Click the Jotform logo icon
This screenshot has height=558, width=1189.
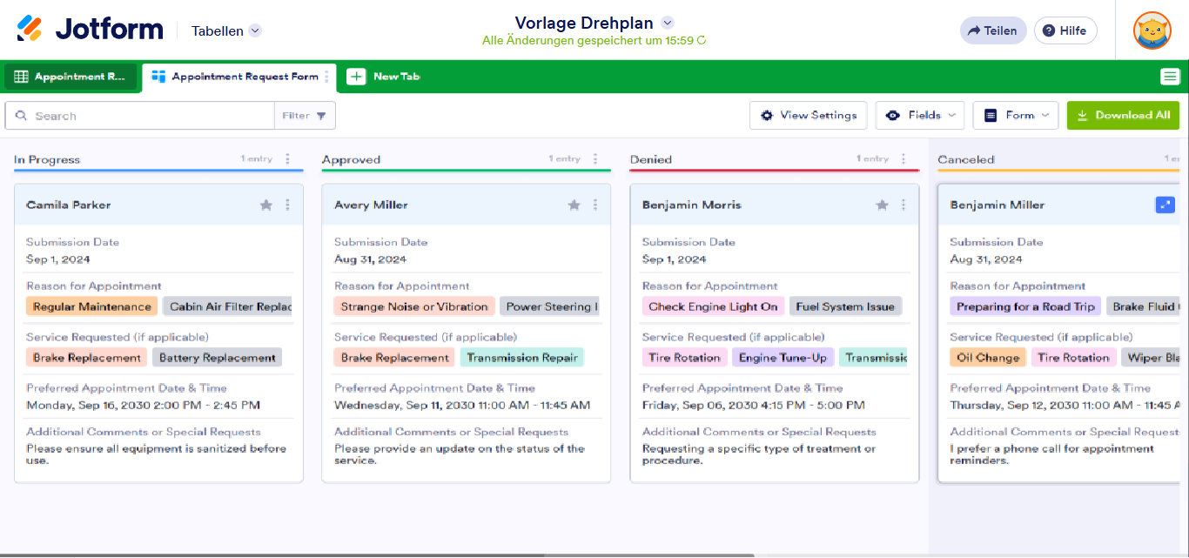[30, 30]
